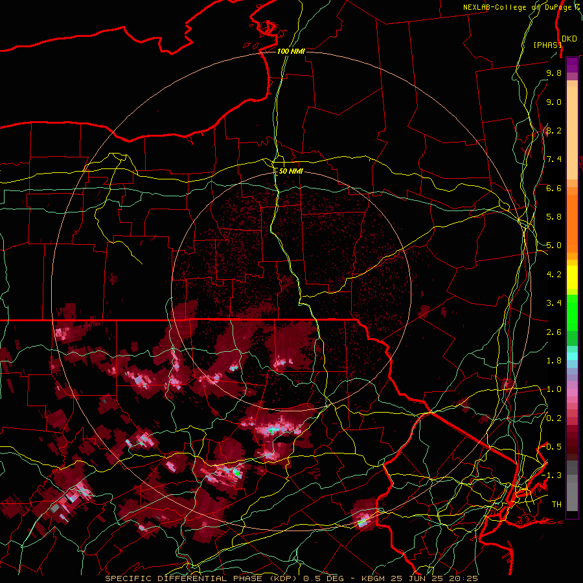Click the [PHAS] label beside the color scale
This screenshot has width=583, height=583.
tap(547, 45)
